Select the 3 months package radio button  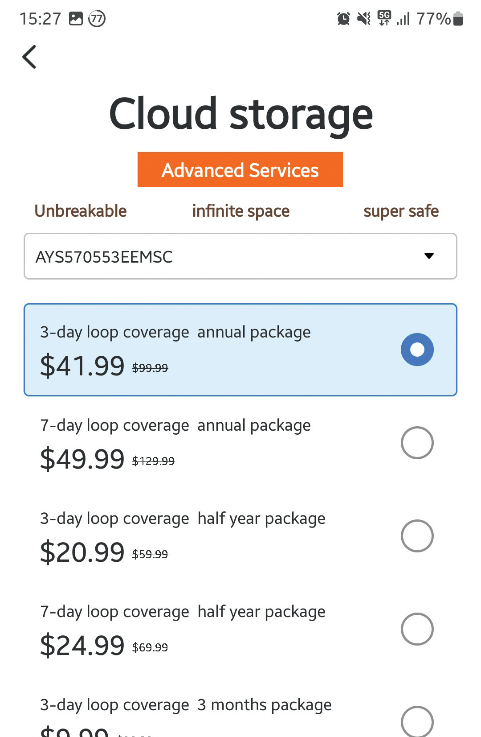pos(417,721)
